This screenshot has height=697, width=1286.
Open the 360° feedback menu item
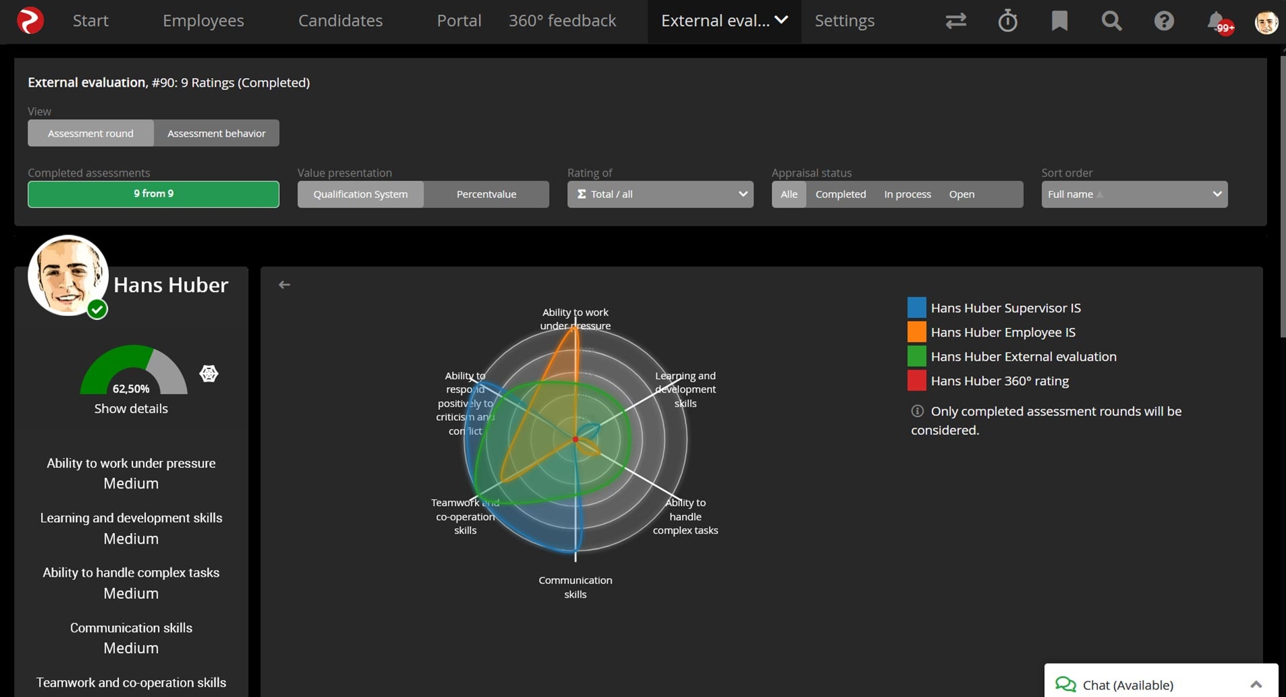(x=562, y=21)
